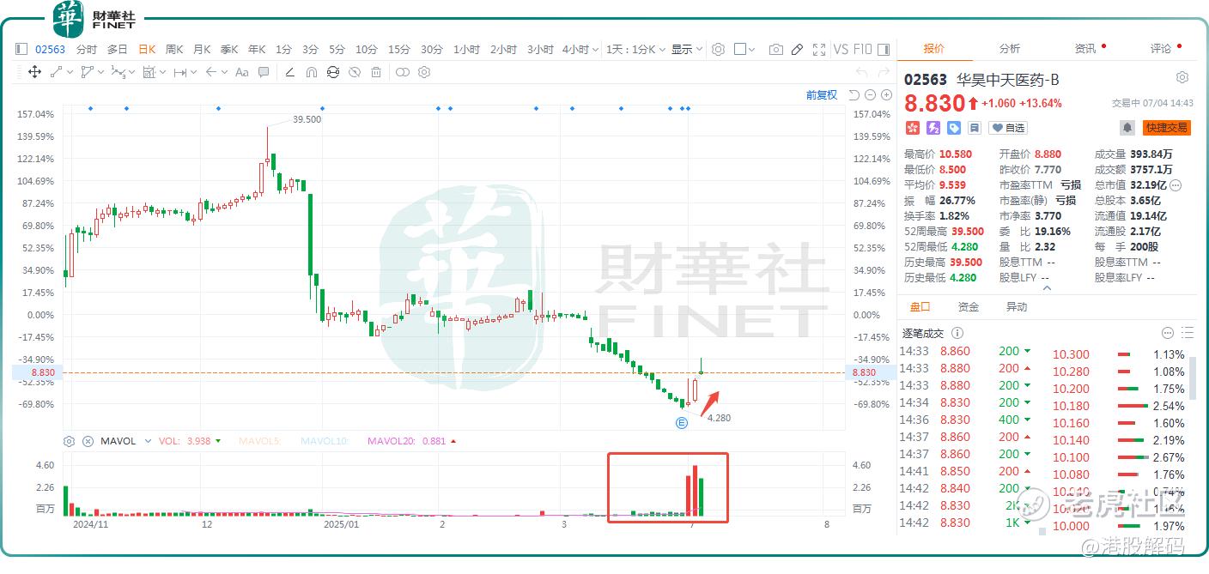The width and height of the screenshot is (1209, 574).
Task: Switch to 异动 movement tab
Action: coord(1017,306)
